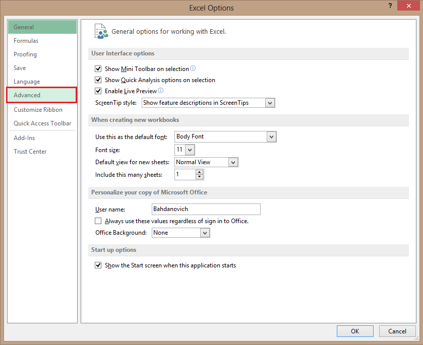Dismiss the dialog with Cancel
This screenshot has height=345, width=423.
[x=397, y=331]
